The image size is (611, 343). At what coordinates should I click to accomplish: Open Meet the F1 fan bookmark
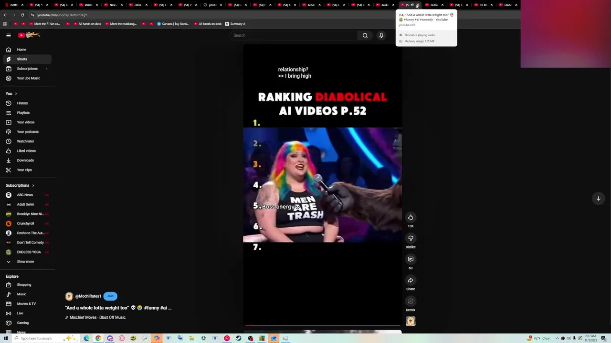point(44,24)
